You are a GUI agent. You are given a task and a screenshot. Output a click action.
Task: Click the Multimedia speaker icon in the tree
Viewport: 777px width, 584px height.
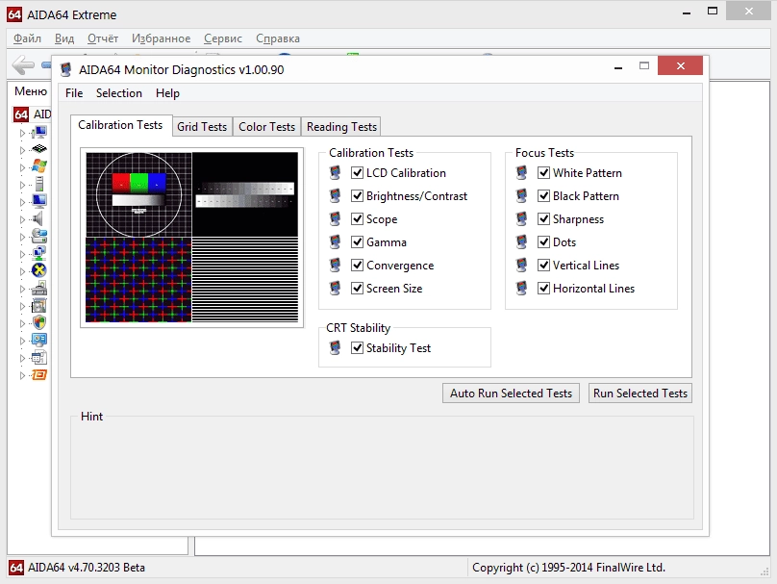(x=38, y=218)
